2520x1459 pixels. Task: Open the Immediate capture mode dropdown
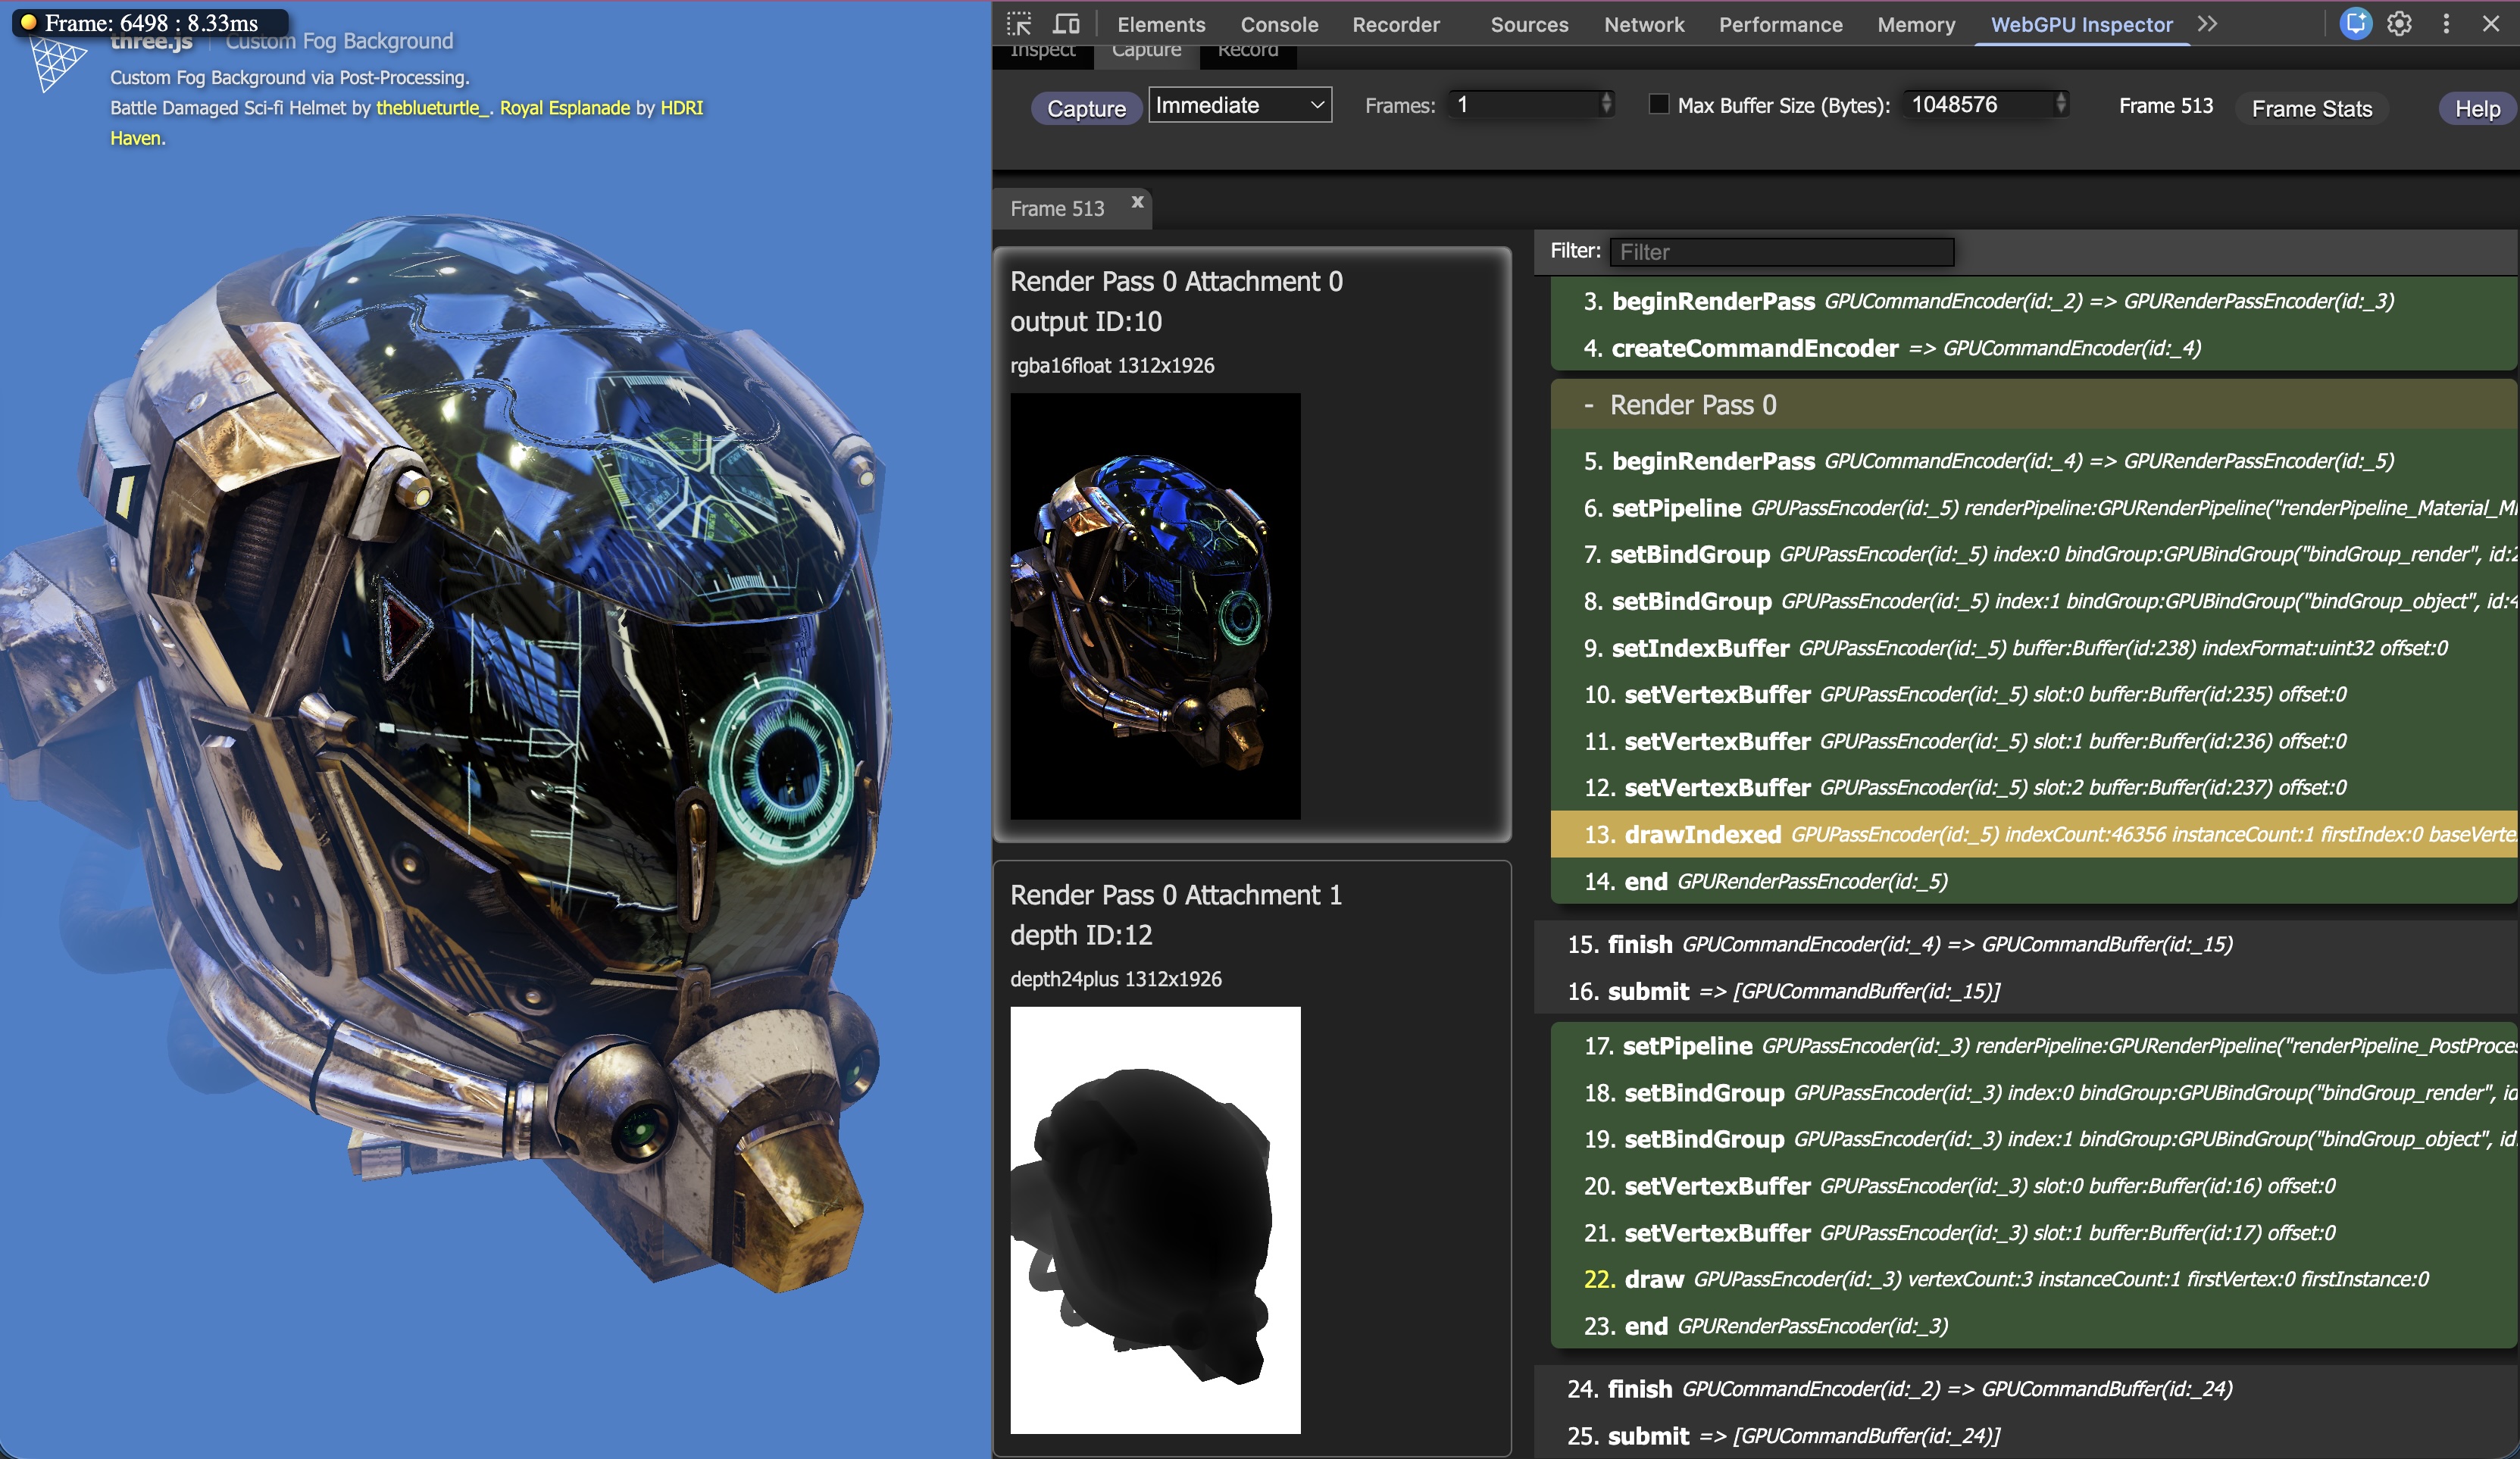1239,105
